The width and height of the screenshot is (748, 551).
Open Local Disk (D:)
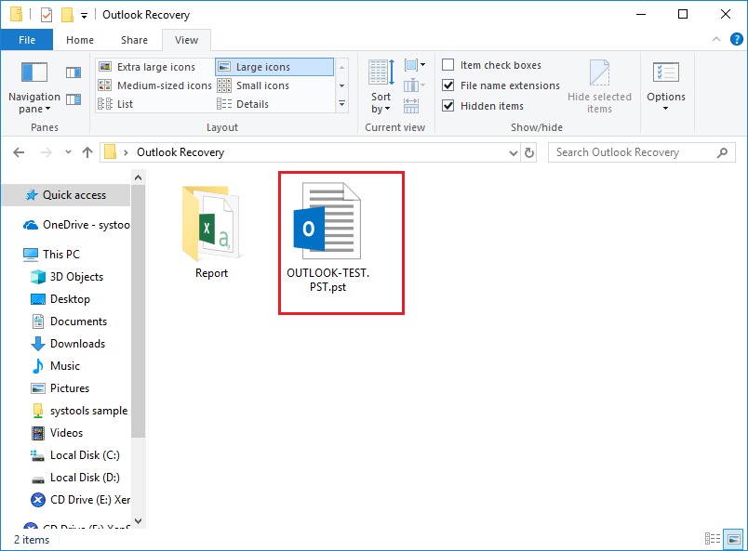pyautogui.click(x=75, y=478)
